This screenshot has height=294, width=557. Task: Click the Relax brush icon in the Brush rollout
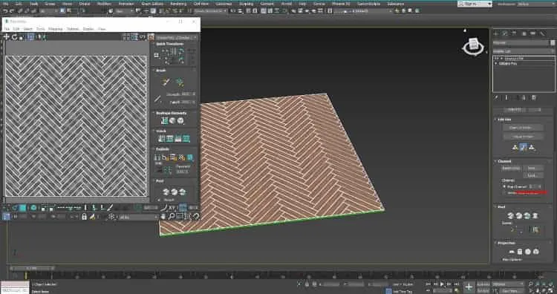tap(180, 82)
